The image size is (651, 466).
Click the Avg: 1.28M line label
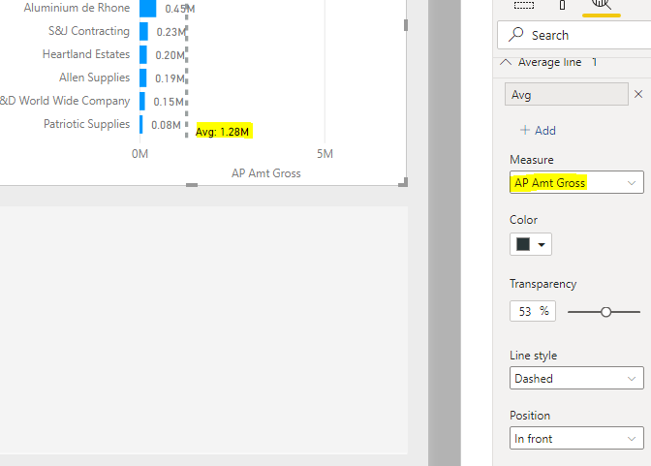(x=222, y=132)
